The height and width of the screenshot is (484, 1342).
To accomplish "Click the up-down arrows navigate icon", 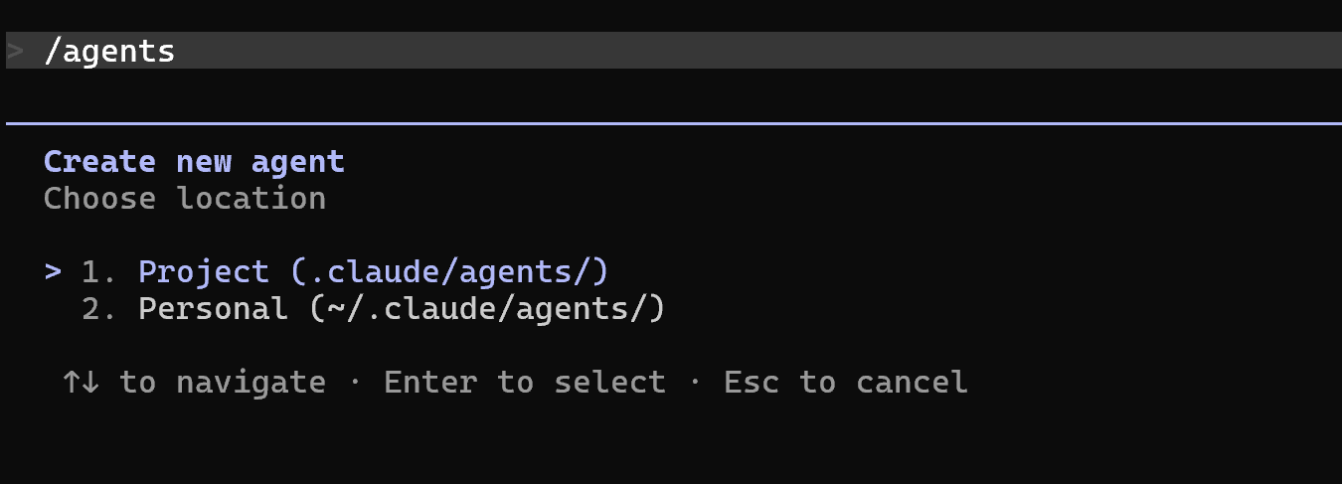I will [81, 382].
